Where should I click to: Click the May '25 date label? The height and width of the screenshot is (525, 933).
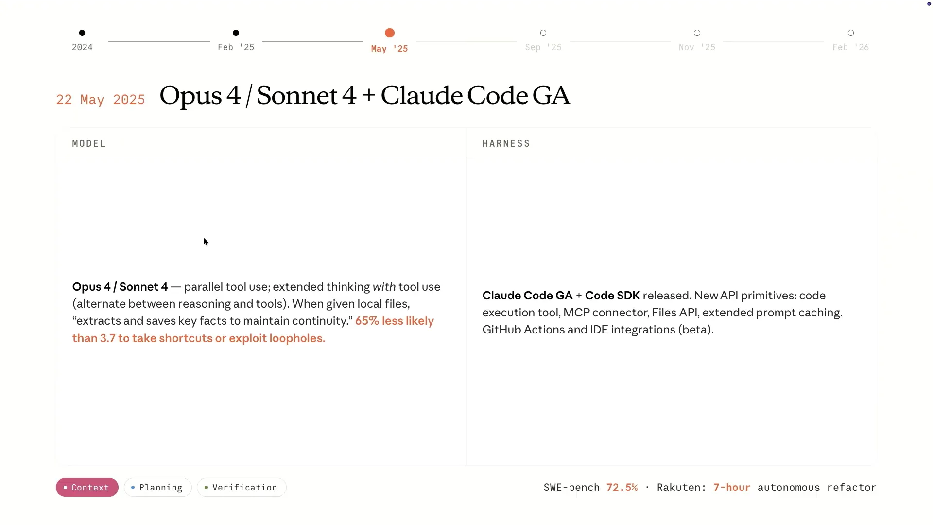[389, 49]
